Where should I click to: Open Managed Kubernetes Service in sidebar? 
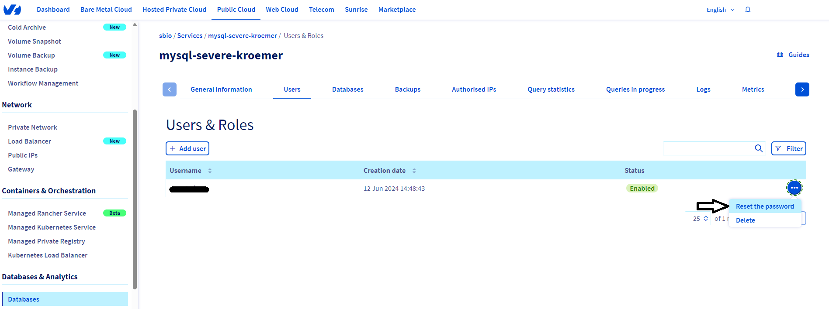point(52,227)
